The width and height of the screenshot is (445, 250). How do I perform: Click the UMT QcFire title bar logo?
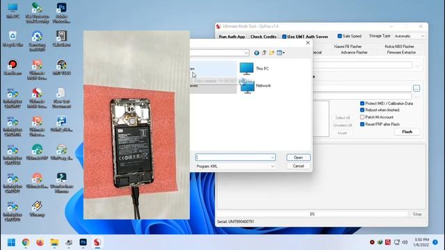tap(218, 26)
